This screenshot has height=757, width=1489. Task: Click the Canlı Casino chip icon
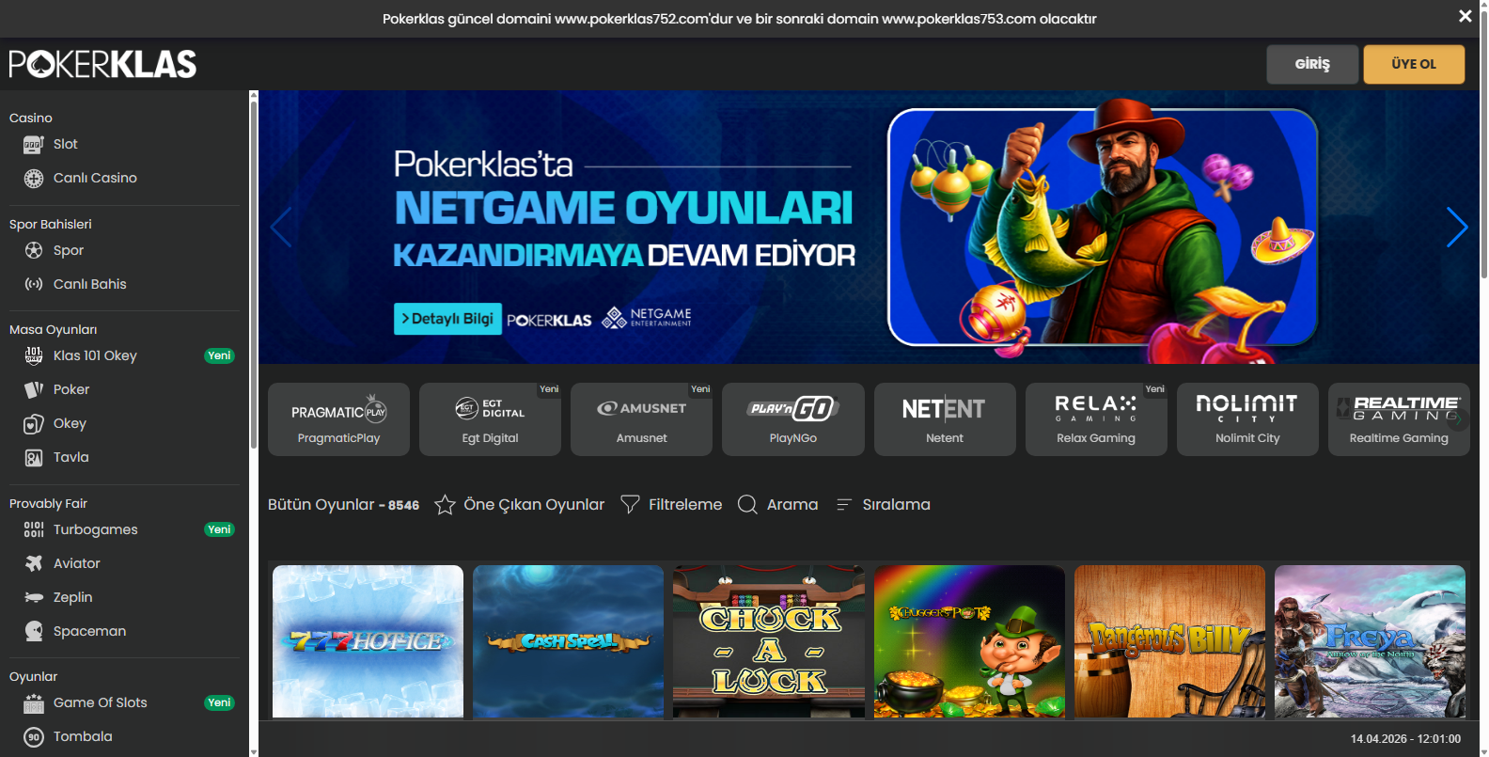(x=34, y=179)
